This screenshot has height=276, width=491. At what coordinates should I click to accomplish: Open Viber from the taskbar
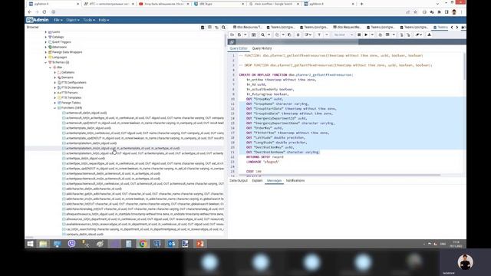click(71, 244)
